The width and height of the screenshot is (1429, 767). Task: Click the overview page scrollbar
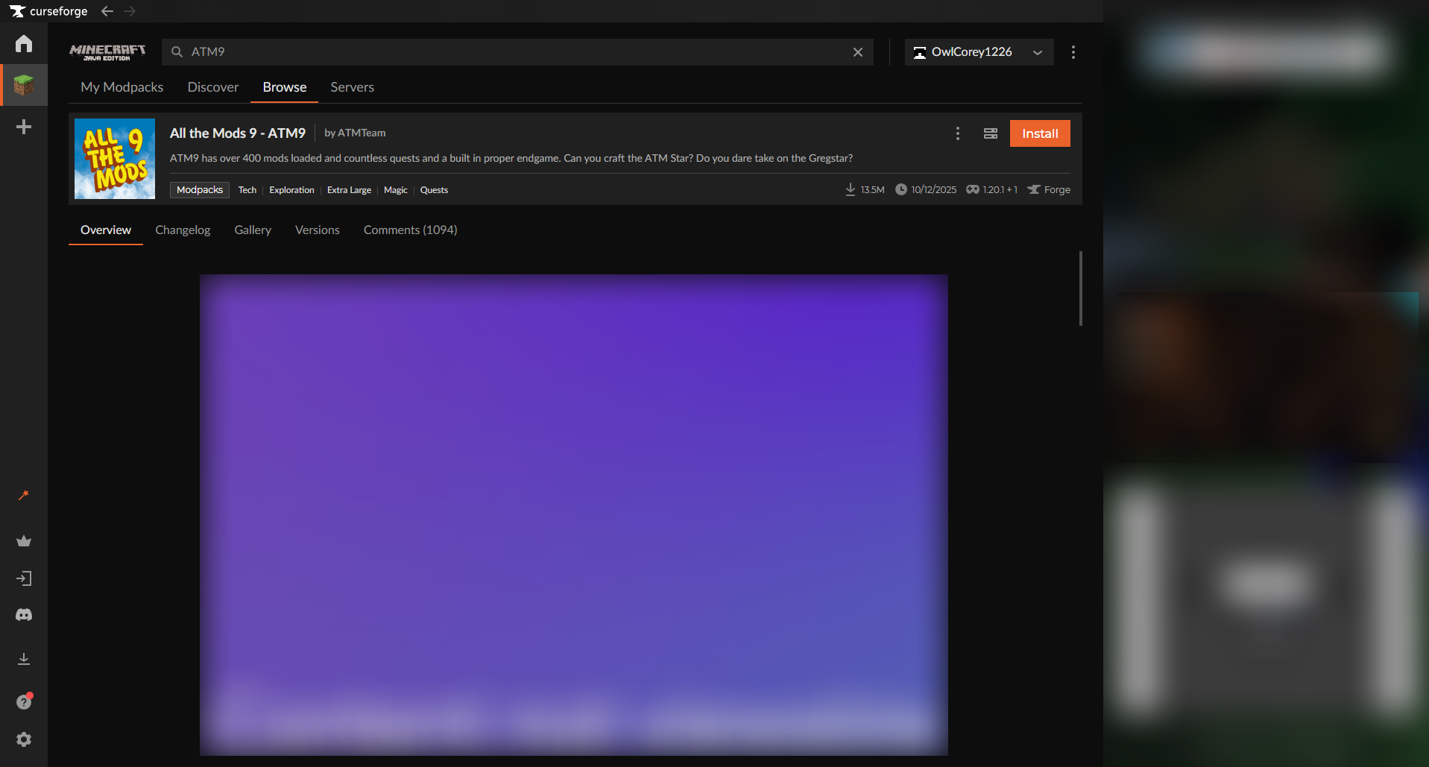click(1081, 288)
